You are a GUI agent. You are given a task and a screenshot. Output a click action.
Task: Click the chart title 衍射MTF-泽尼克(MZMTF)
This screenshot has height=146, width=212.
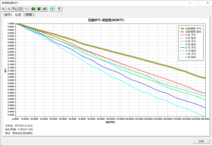pos(106,20)
